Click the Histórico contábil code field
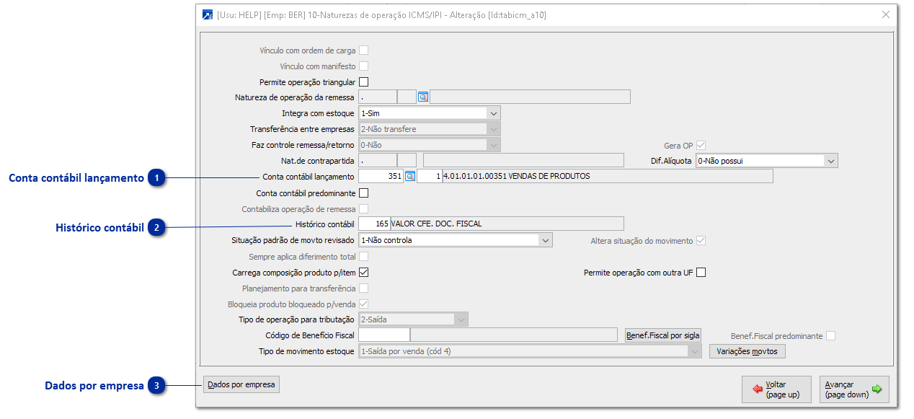This screenshot has width=914, height=419. [374, 224]
